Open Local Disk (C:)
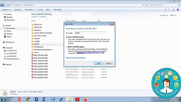Image resolution: width=181 pixels, height=102 pixels. [x=12, y=50]
